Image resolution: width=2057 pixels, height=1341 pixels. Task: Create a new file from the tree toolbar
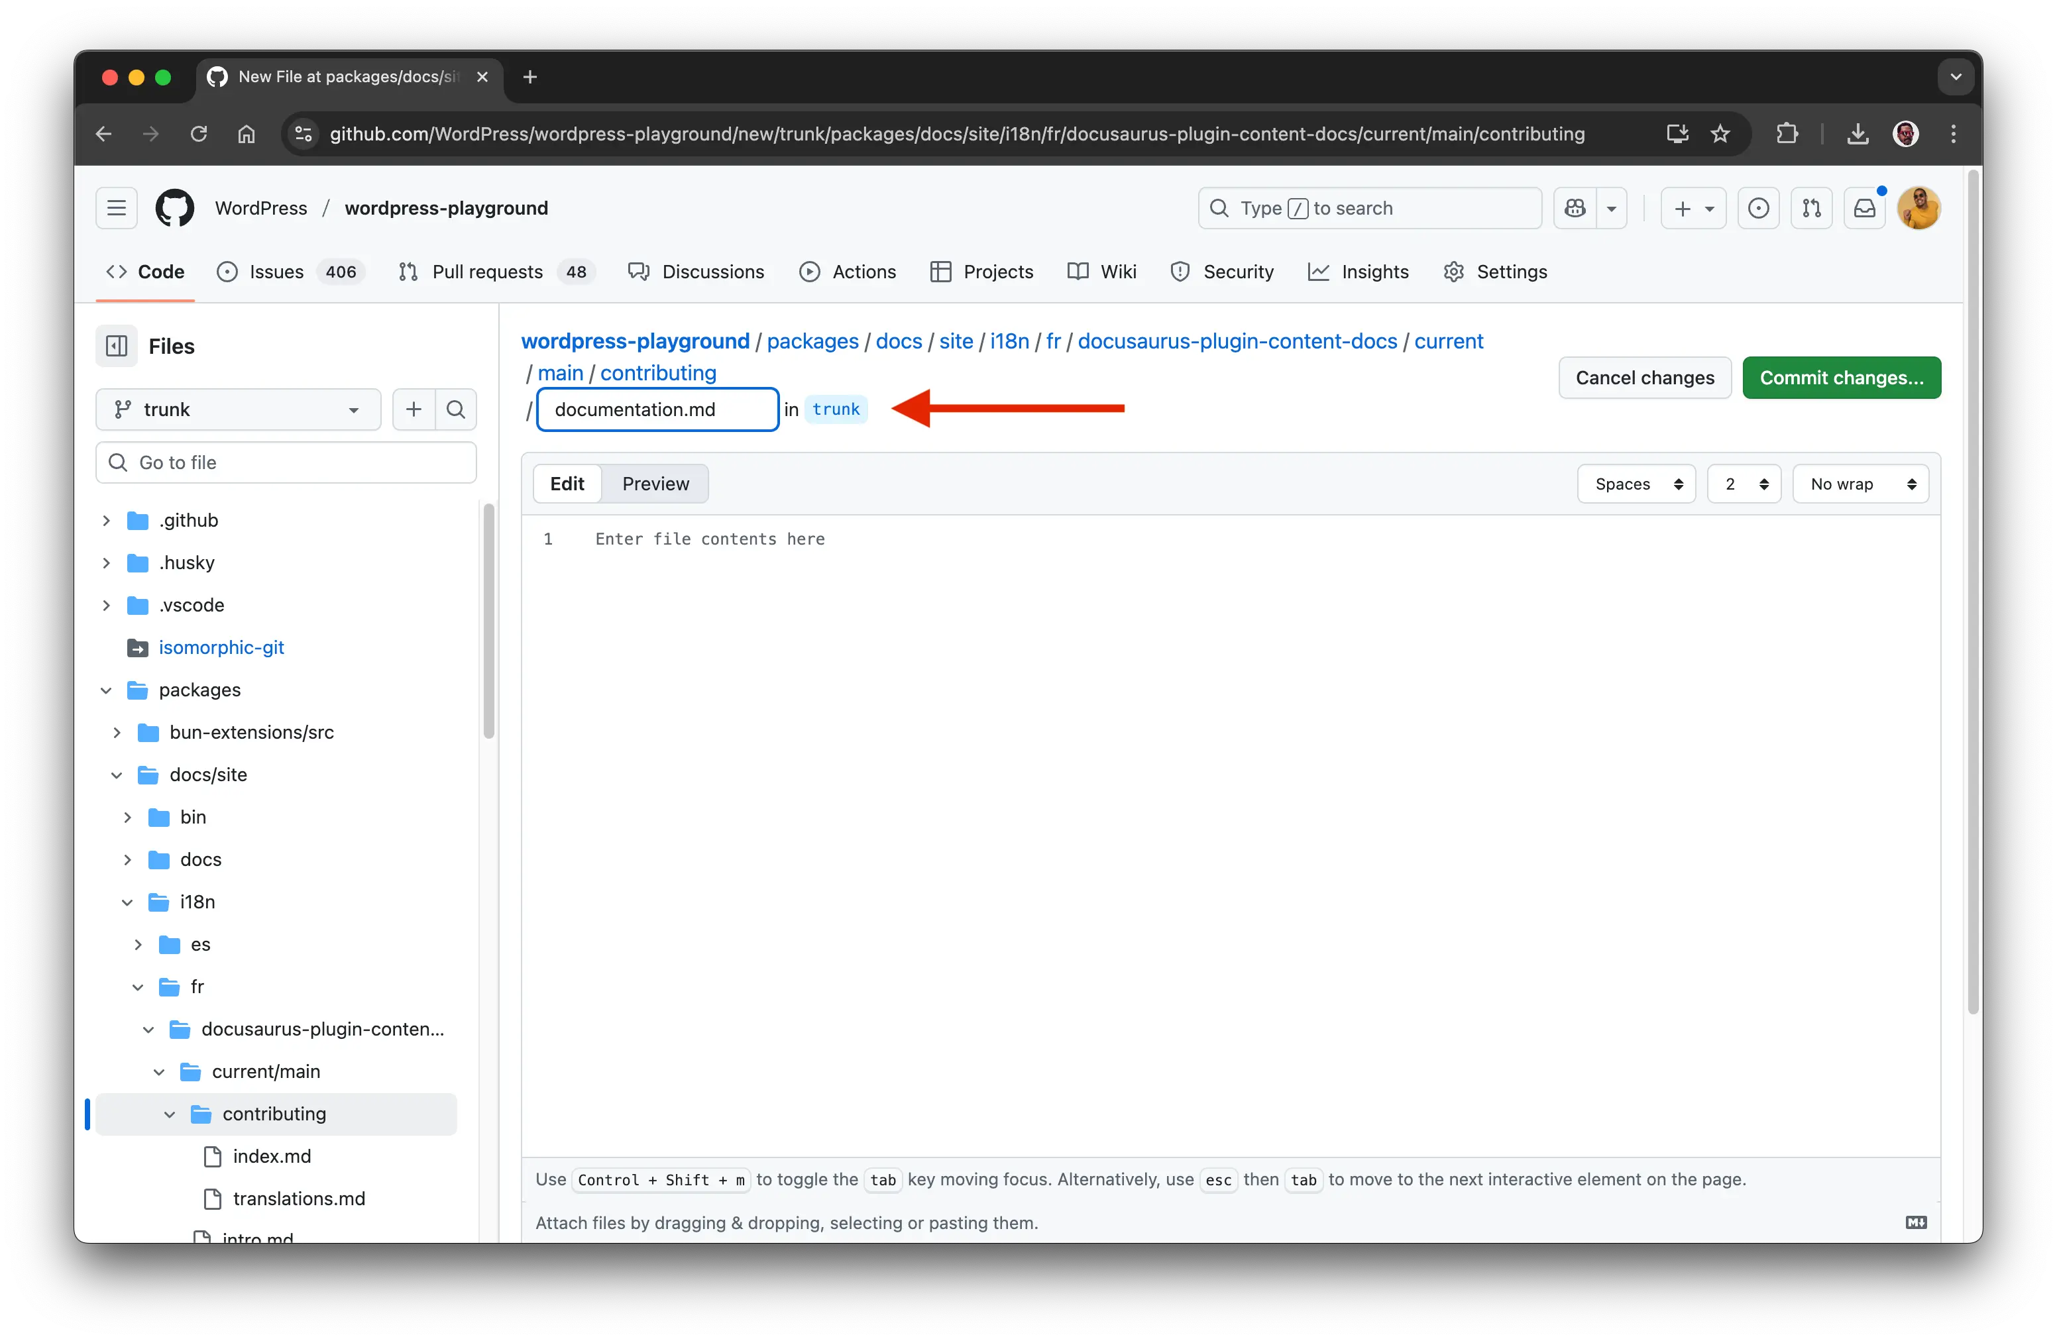pos(413,409)
